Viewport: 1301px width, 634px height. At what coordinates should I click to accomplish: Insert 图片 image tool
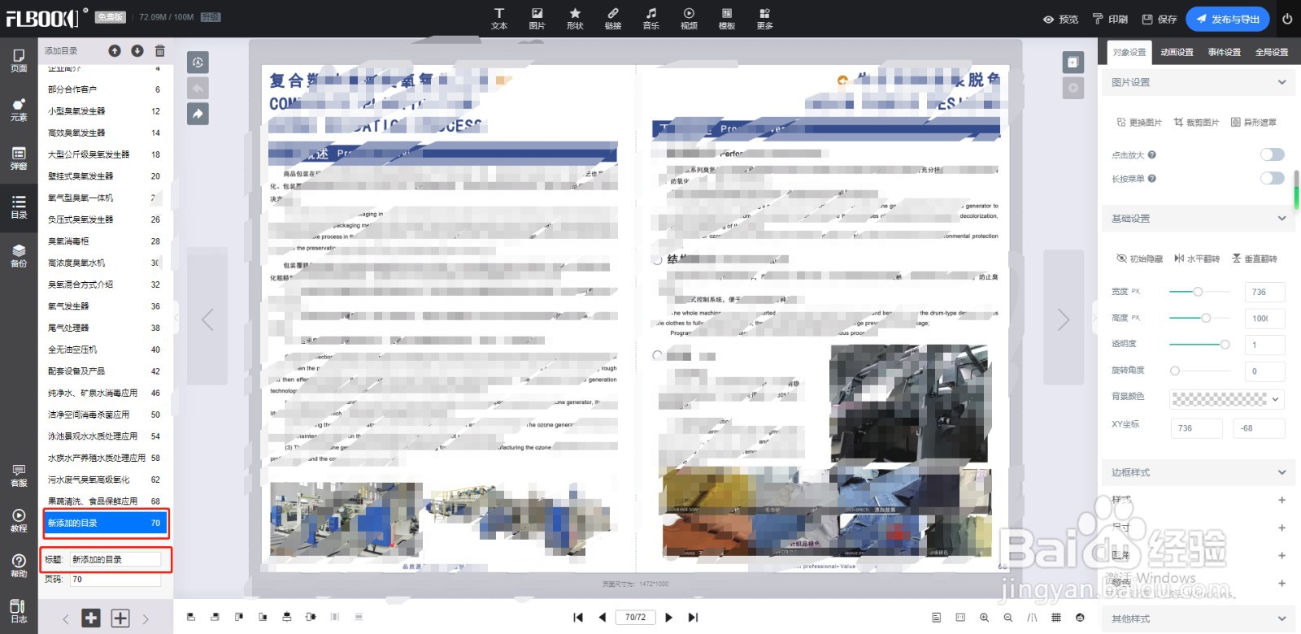[x=537, y=19]
